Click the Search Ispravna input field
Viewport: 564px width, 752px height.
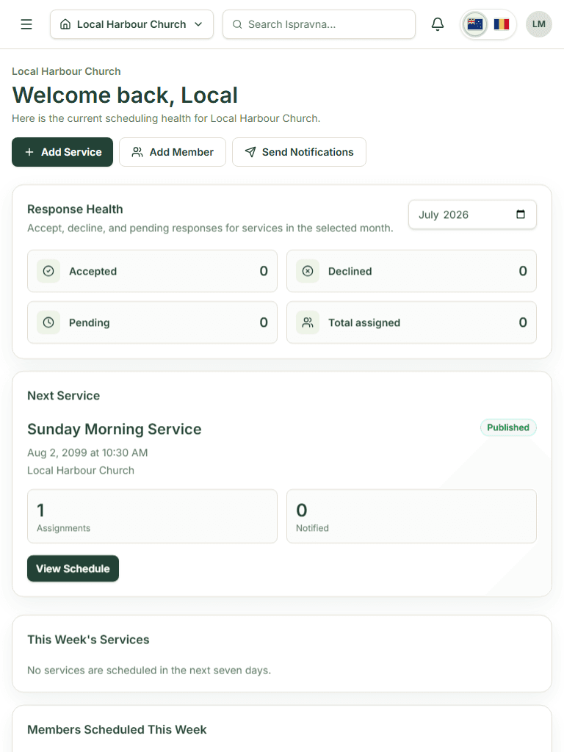click(x=319, y=24)
